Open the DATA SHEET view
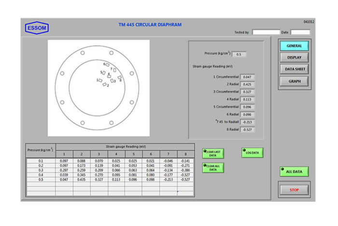 point(294,69)
